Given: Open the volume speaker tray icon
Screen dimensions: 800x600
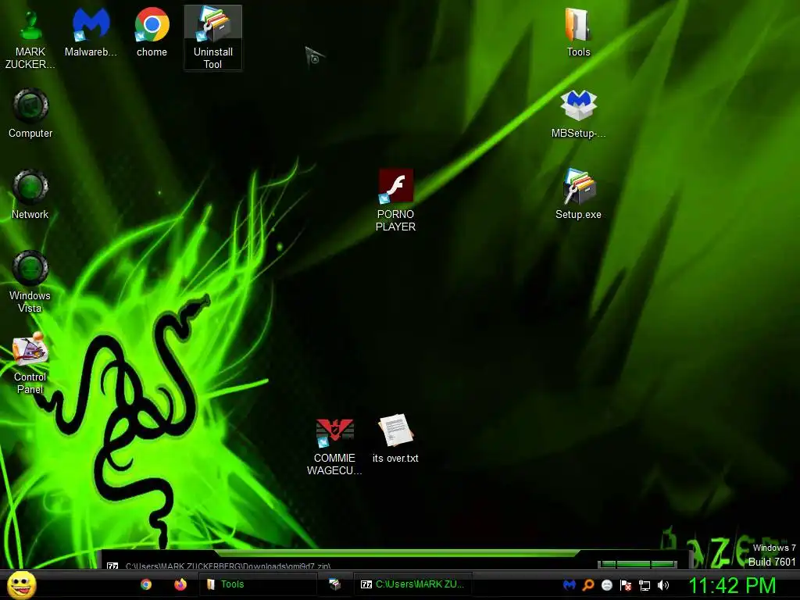Looking at the screenshot, I should [x=663, y=585].
